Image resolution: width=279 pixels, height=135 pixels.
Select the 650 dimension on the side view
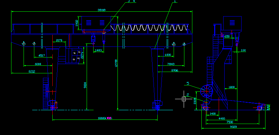[x=227, y=37]
